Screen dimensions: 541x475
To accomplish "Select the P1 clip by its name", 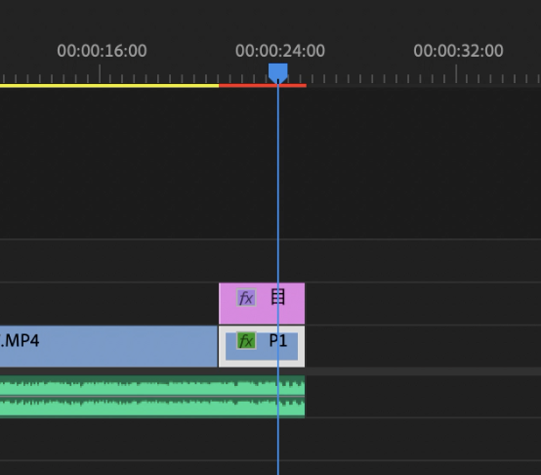I will [278, 341].
